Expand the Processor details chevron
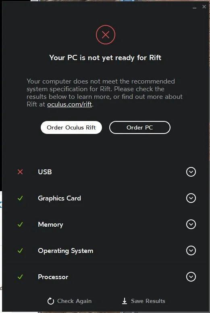 point(191,277)
